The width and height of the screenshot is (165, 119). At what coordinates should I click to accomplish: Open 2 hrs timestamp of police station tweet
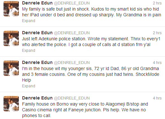[x=157, y=33]
